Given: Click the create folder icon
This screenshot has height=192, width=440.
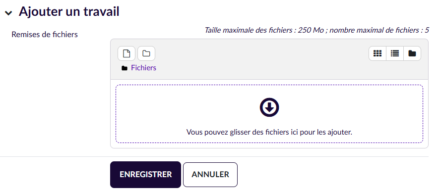Looking at the screenshot, I should click(146, 53).
